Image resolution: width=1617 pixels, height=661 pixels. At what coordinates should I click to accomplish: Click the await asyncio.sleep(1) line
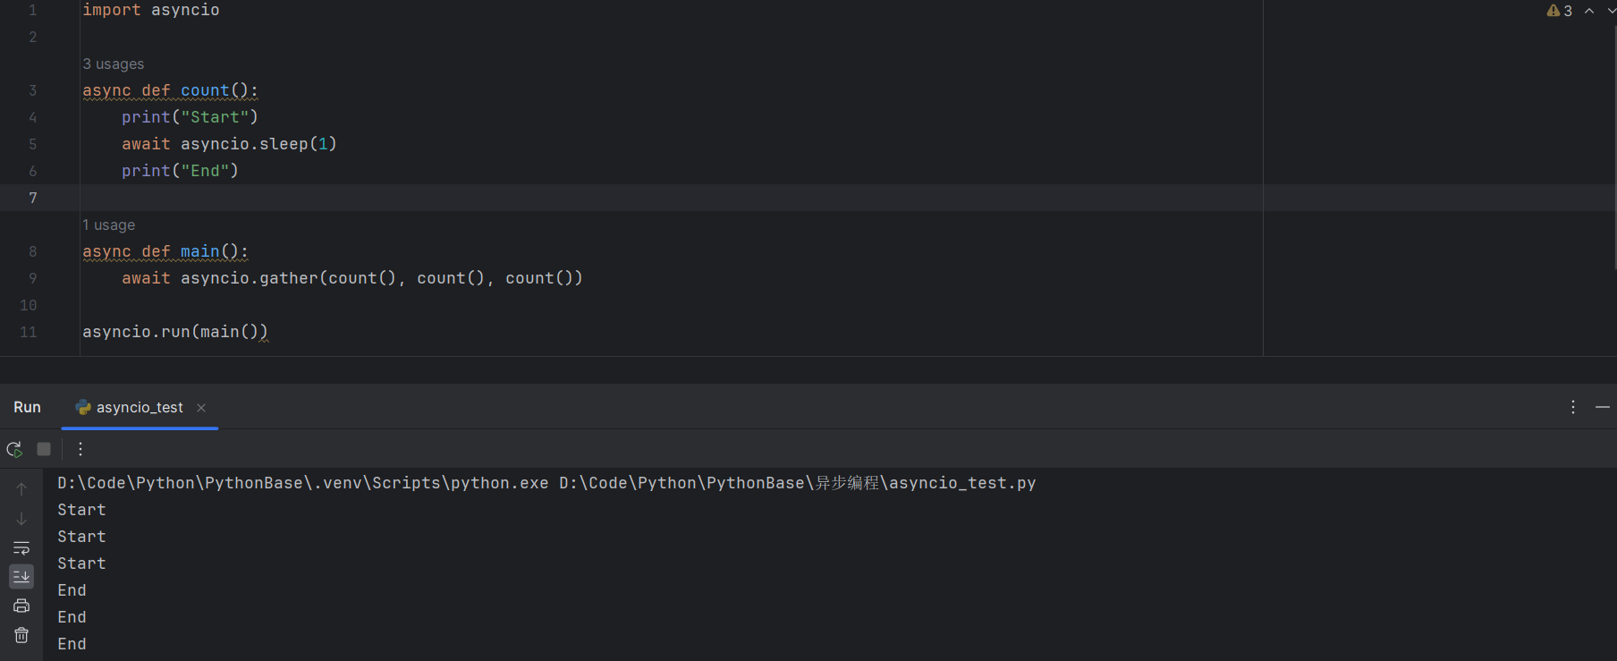pos(229,144)
